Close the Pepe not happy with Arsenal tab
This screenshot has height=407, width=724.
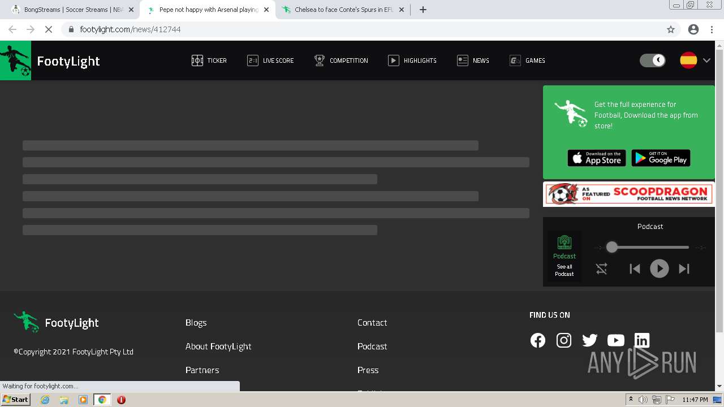click(x=266, y=10)
